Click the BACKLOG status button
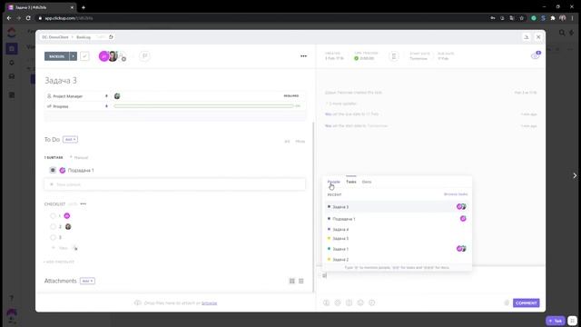Image resolution: width=581 pixels, height=327 pixels. [56, 56]
